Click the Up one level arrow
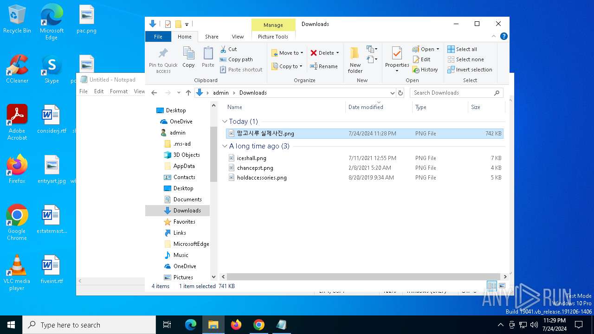Viewport: 594px width, 334px height. pos(188,93)
